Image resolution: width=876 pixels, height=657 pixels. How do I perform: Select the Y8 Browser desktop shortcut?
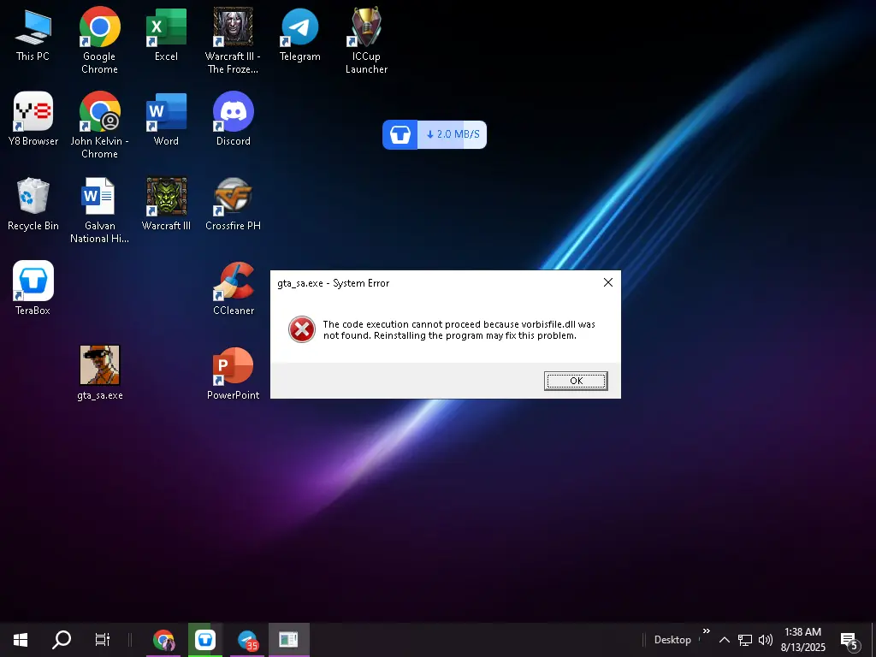pos(33,119)
